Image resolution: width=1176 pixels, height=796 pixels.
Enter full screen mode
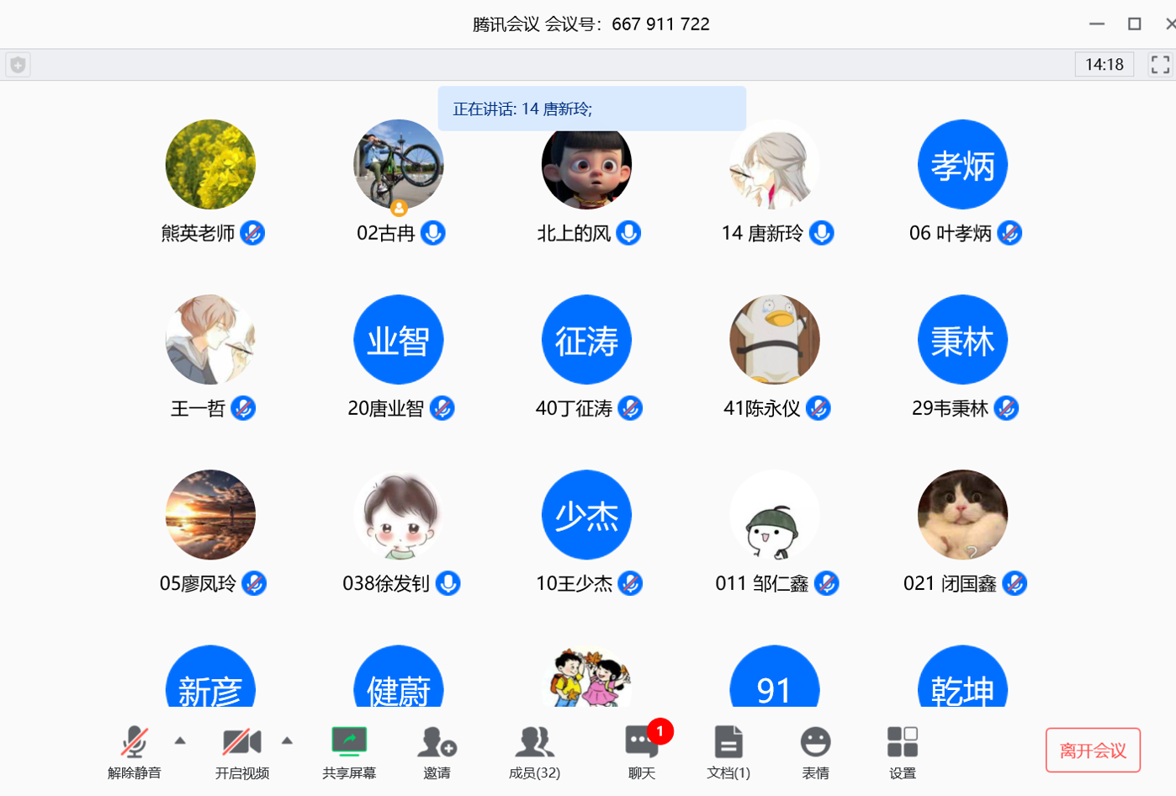pos(1160,65)
